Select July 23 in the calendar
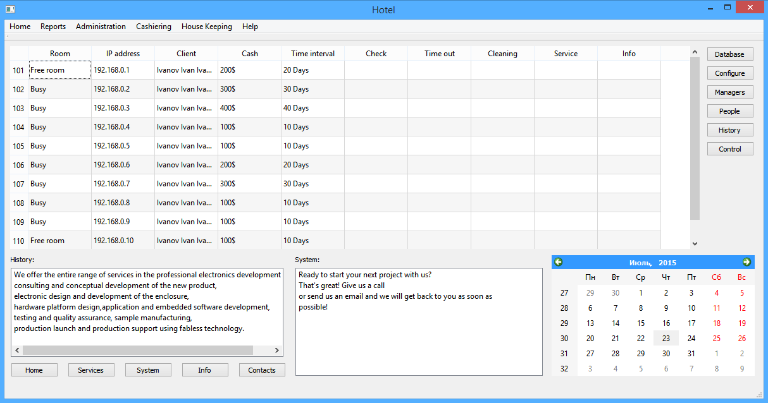 click(x=666, y=339)
